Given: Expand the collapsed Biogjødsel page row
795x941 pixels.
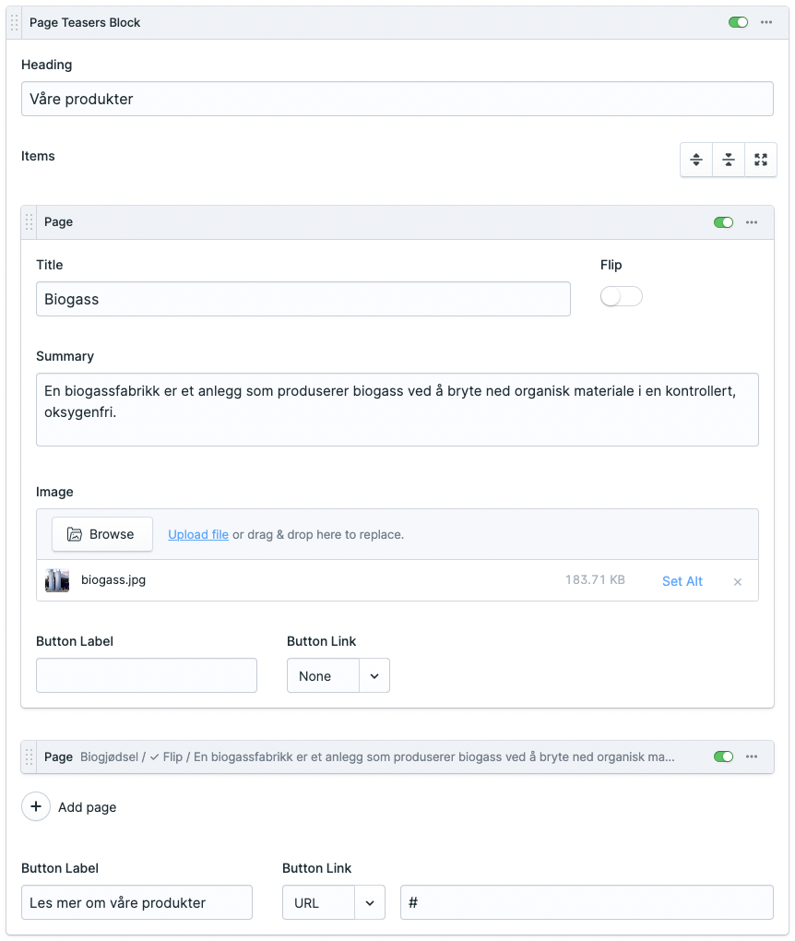Looking at the screenshot, I should point(369,756).
